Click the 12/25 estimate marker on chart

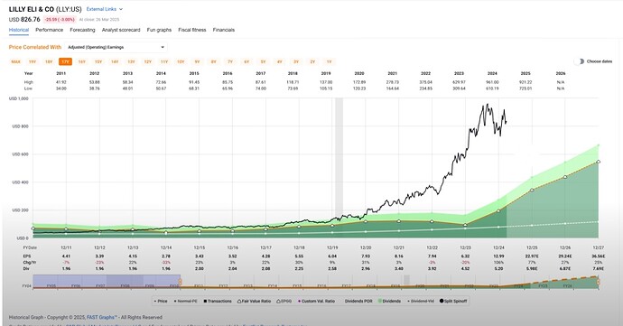coord(532,190)
